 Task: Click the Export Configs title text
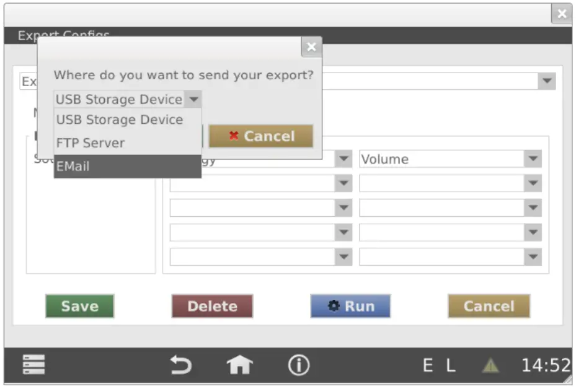[63, 34]
